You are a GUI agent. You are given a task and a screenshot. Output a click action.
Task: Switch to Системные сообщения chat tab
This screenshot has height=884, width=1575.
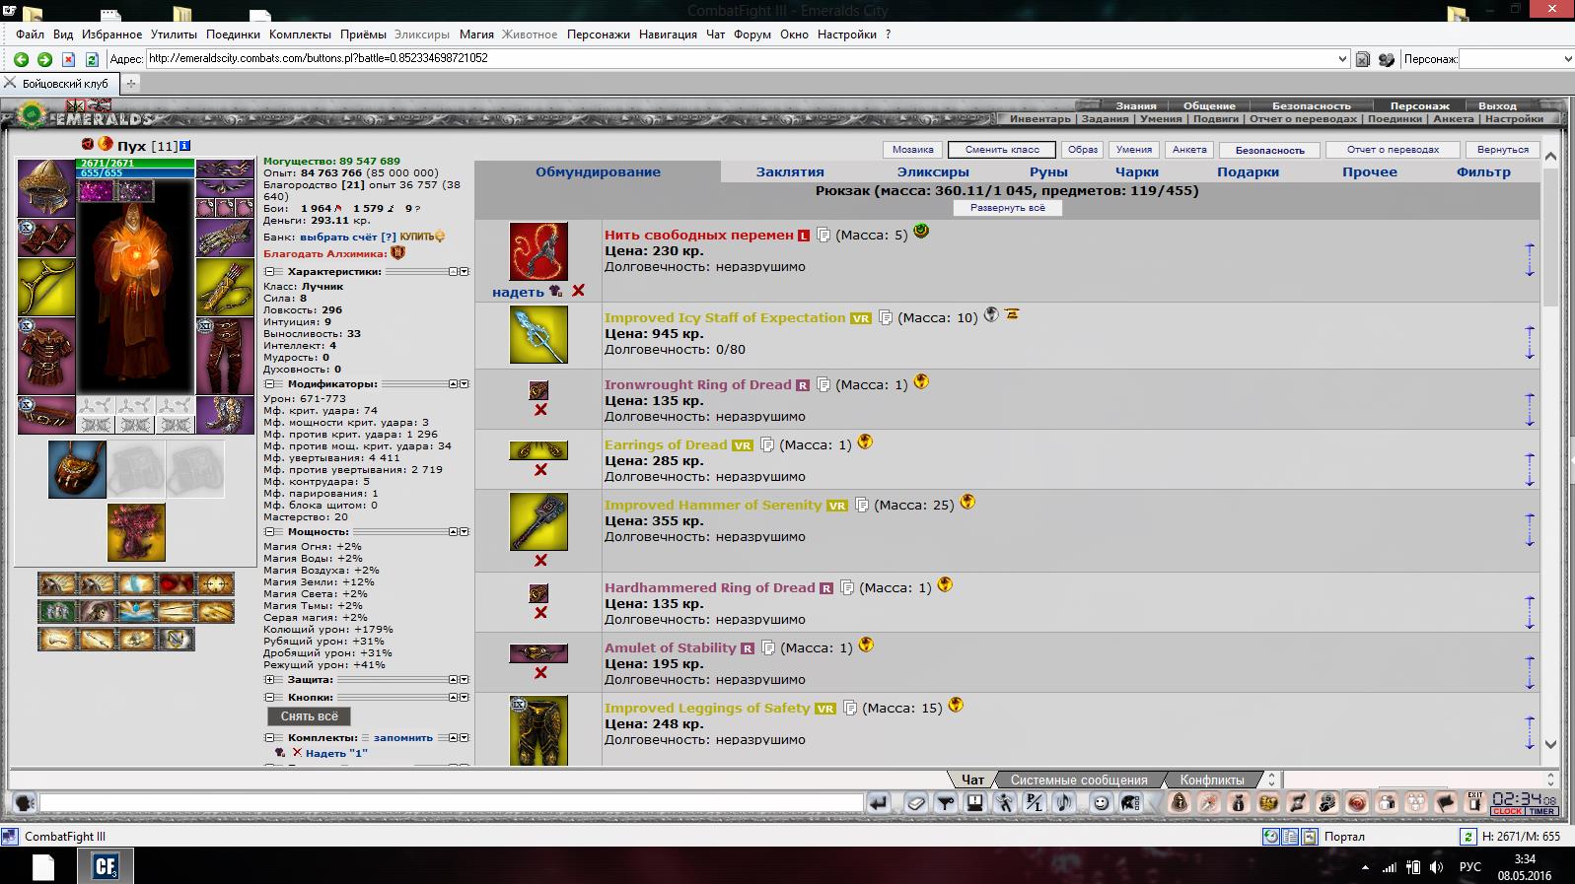1079,780
